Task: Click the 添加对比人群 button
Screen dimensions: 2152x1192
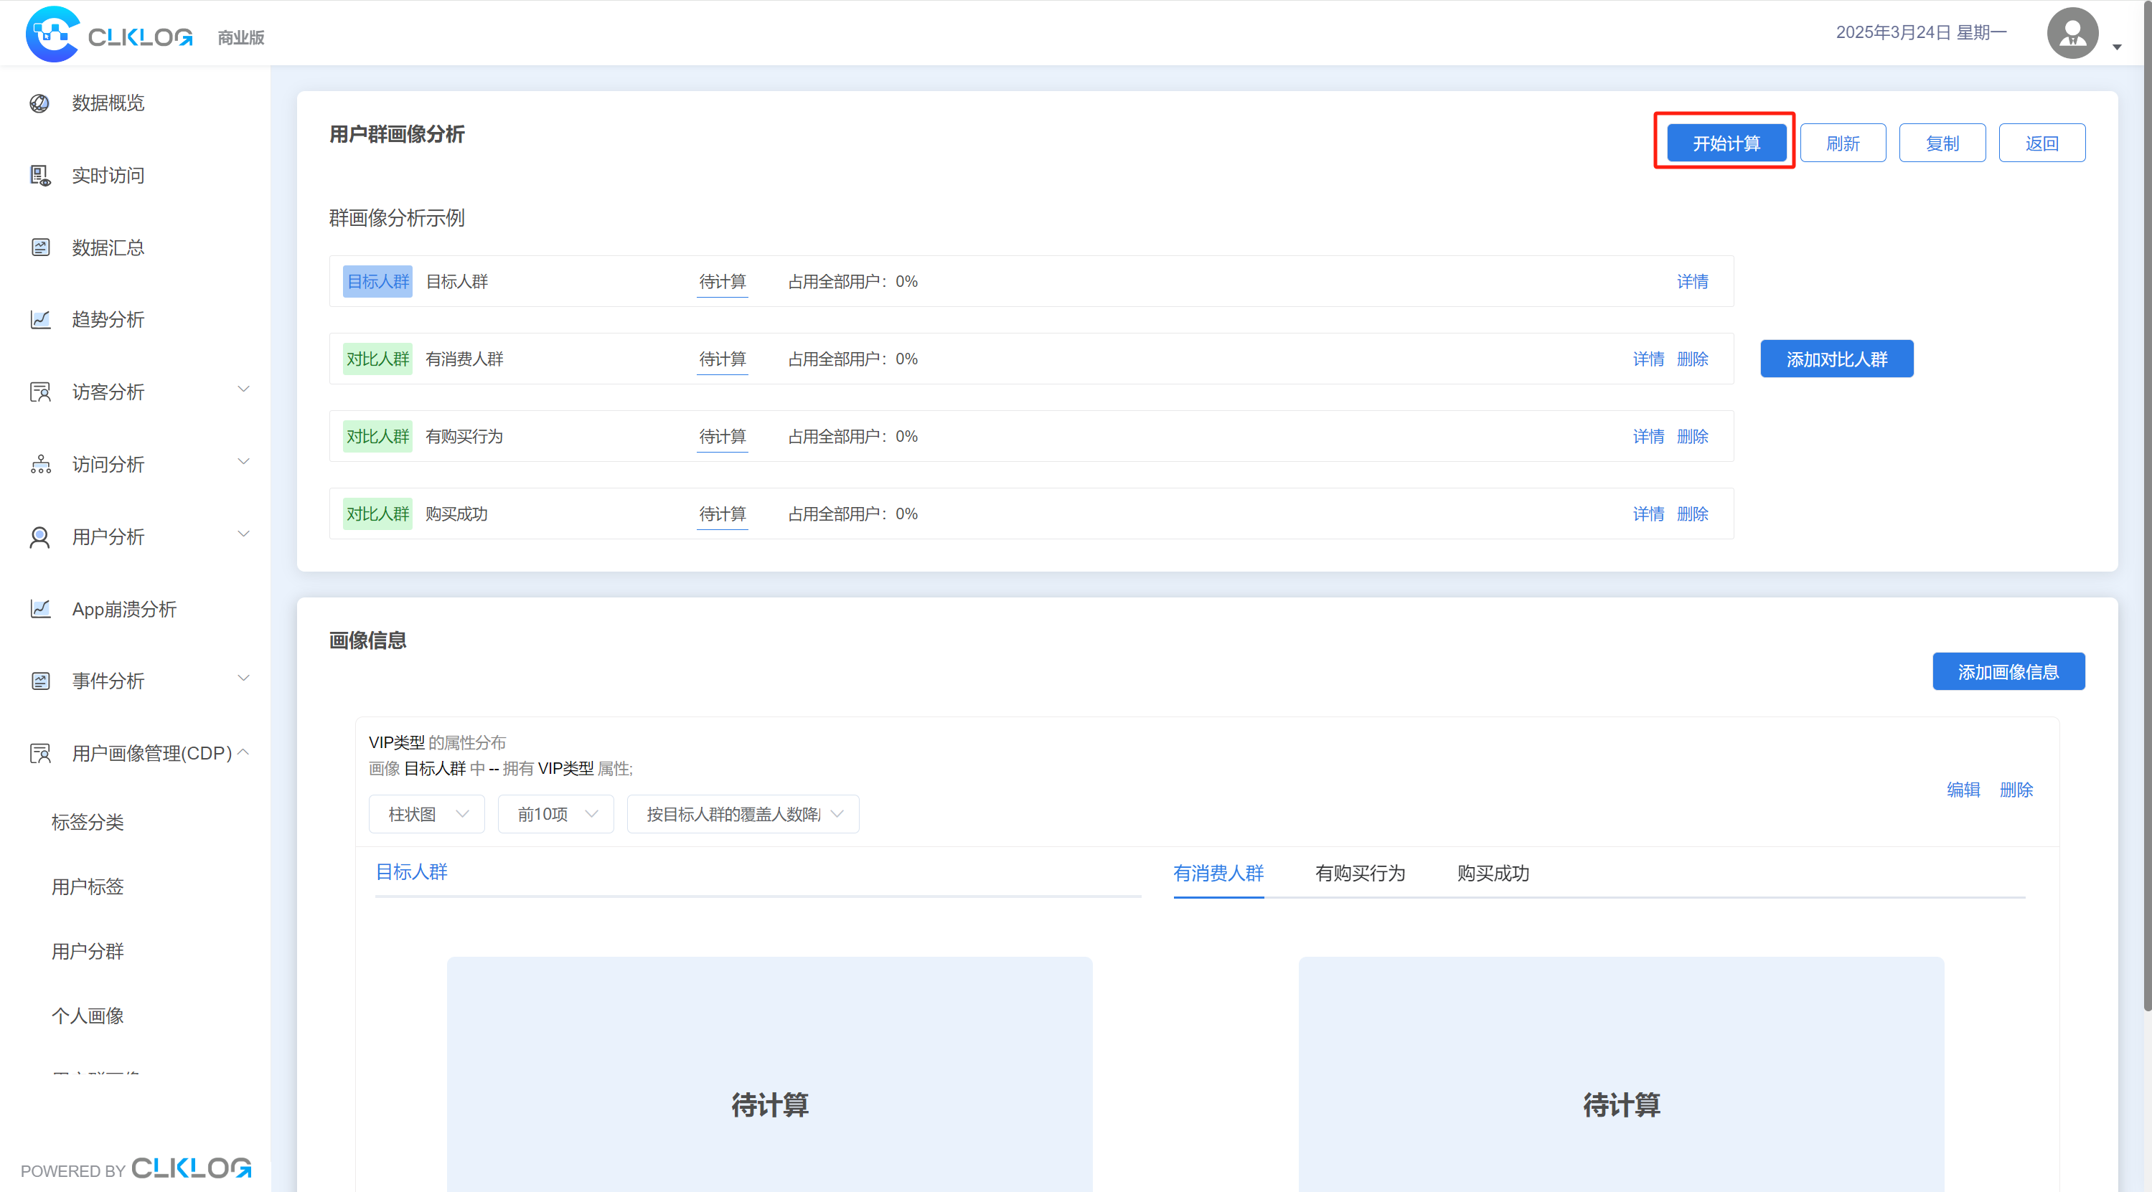Action: pyautogui.click(x=1837, y=359)
